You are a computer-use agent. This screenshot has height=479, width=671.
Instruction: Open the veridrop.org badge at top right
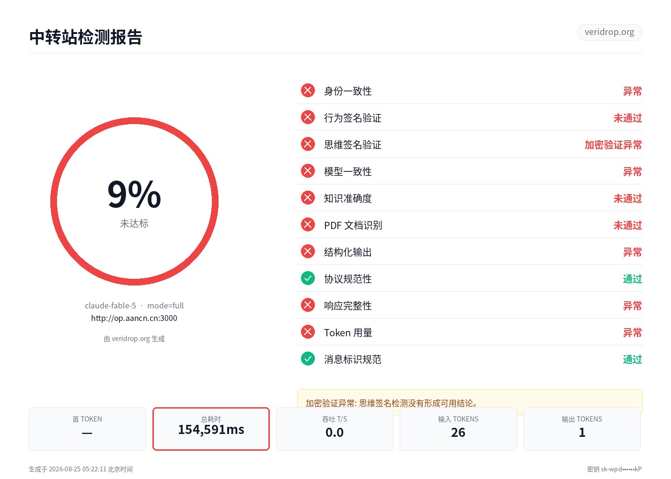click(x=609, y=32)
